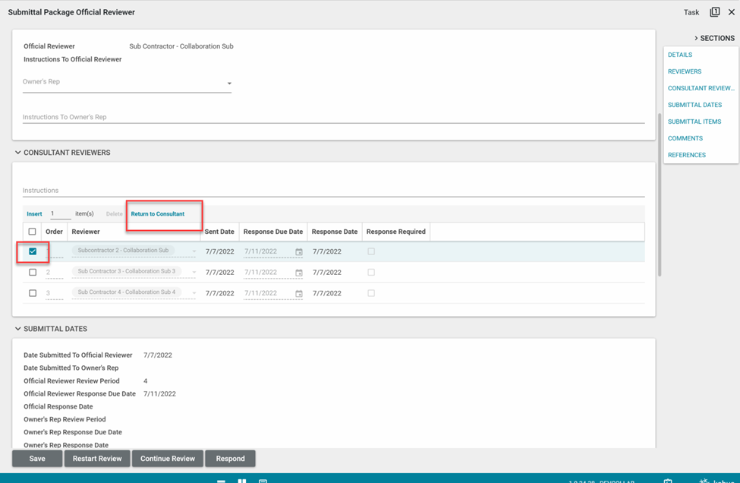
Task: Click the Respond button
Action: click(230, 459)
